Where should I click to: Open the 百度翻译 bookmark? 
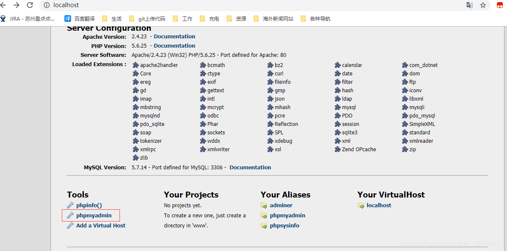click(80, 19)
